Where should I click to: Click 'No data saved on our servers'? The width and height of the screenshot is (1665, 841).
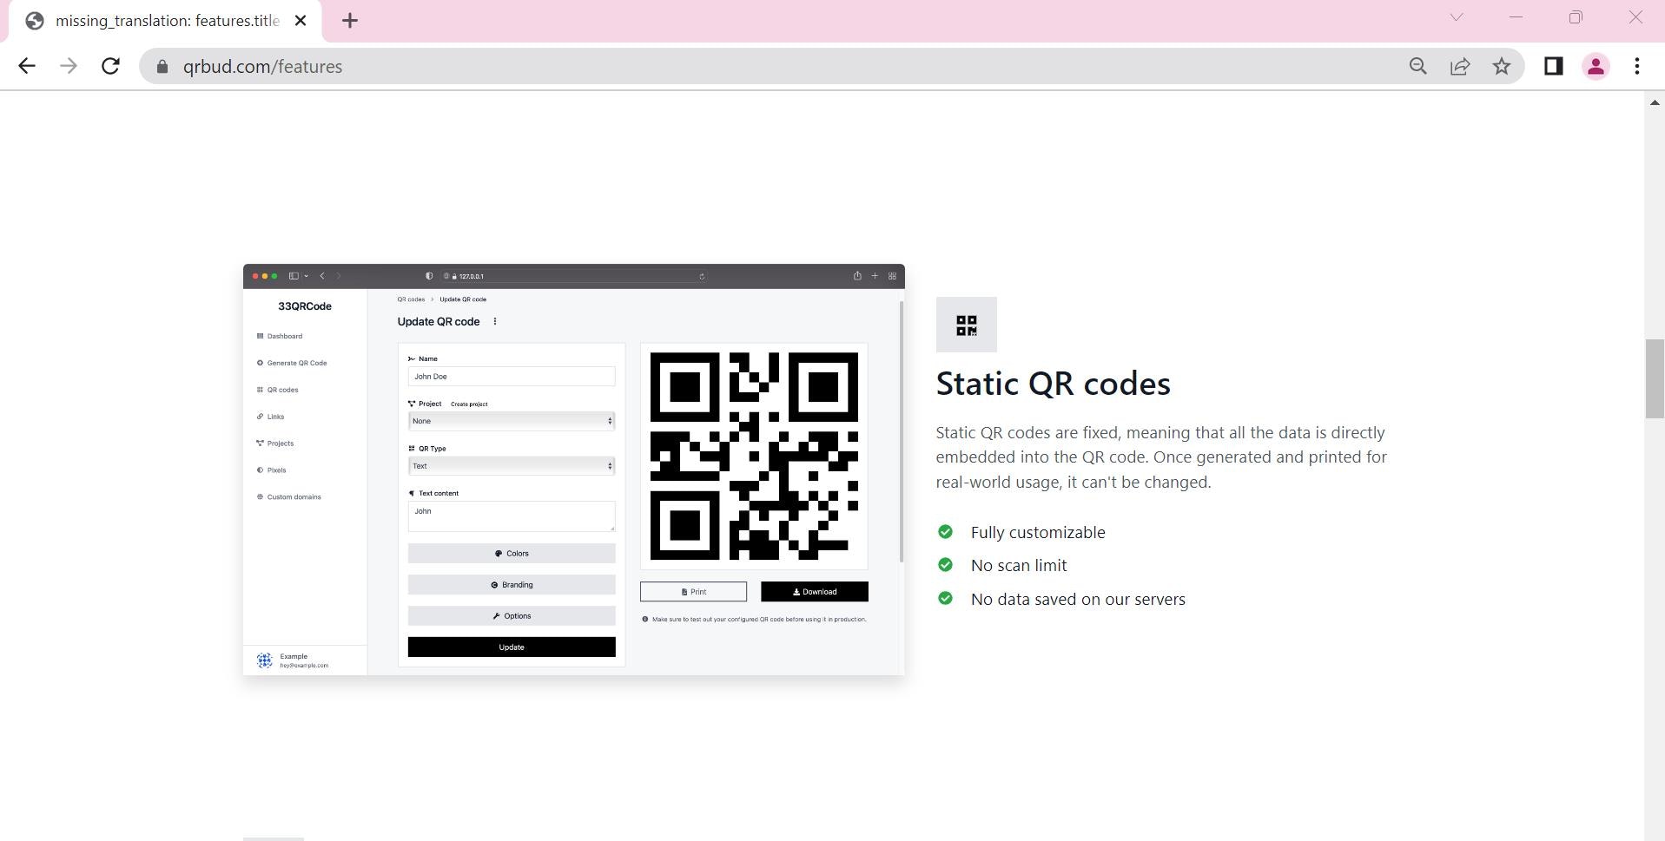tap(1078, 600)
